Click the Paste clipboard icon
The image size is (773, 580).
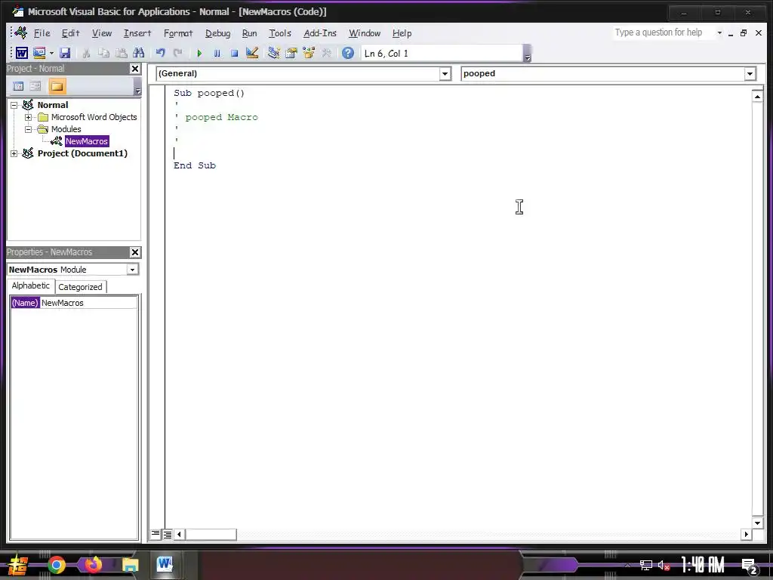(x=121, y=53)
